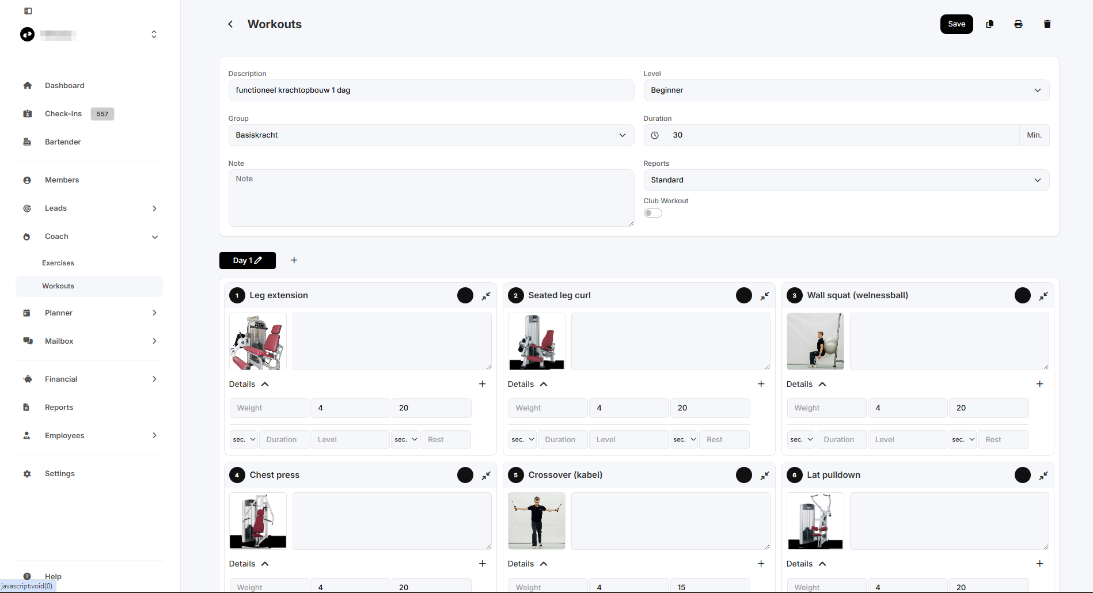Toggle the Club Workout switch

[653, 213]
